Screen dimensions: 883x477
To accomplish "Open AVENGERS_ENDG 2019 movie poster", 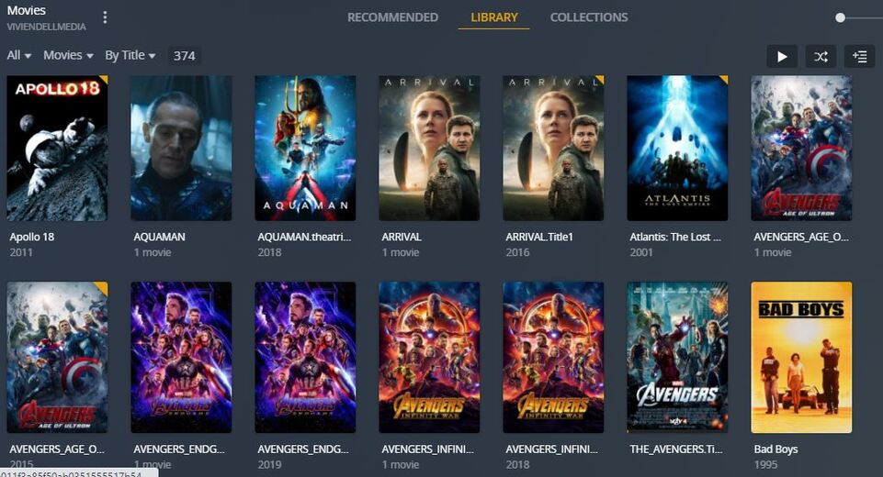I will tap(305, 357).
